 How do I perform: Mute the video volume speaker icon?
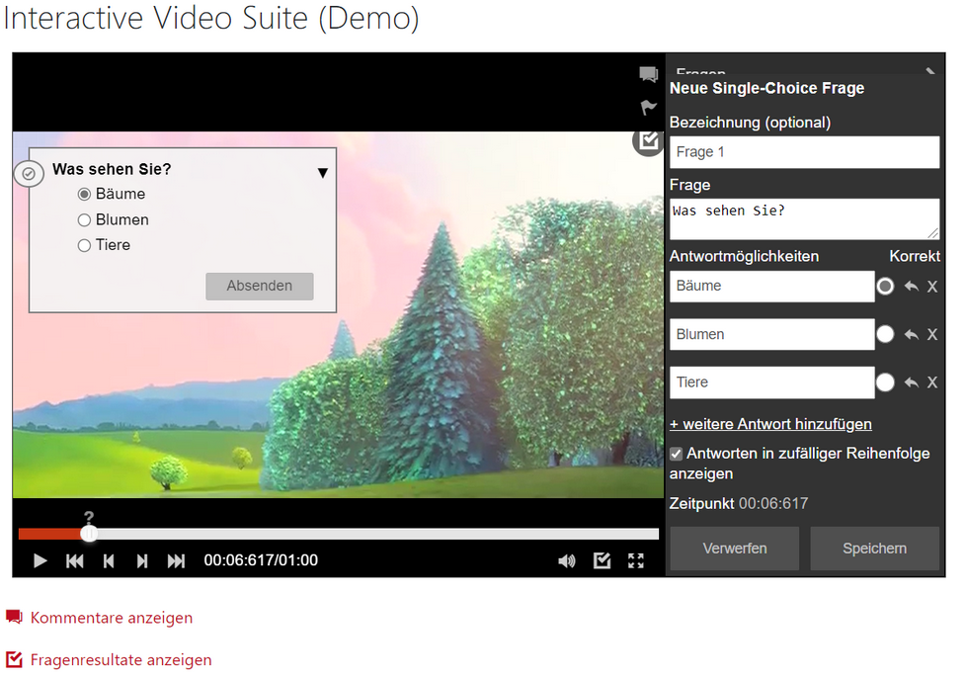coord(566,560)
